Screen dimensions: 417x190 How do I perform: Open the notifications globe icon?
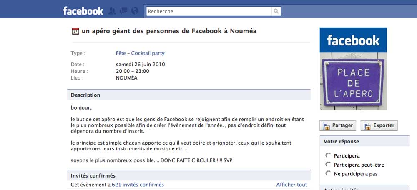pos(134,11)
